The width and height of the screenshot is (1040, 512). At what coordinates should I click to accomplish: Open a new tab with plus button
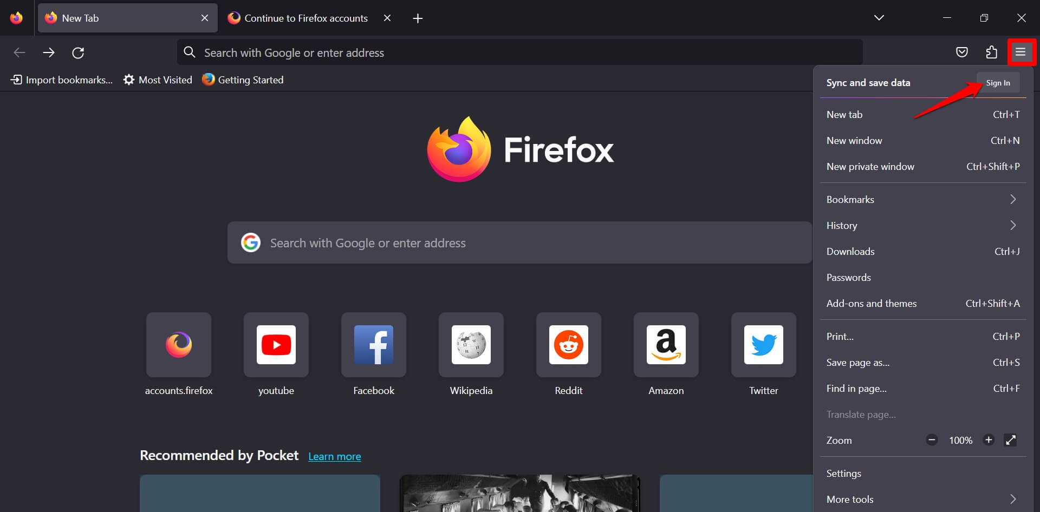click(x=418, y=18)
